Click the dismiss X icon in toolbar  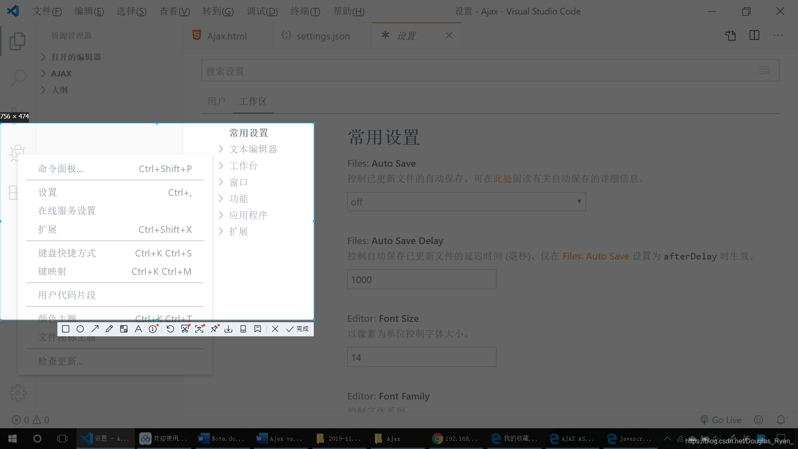(x=275, y=328)
